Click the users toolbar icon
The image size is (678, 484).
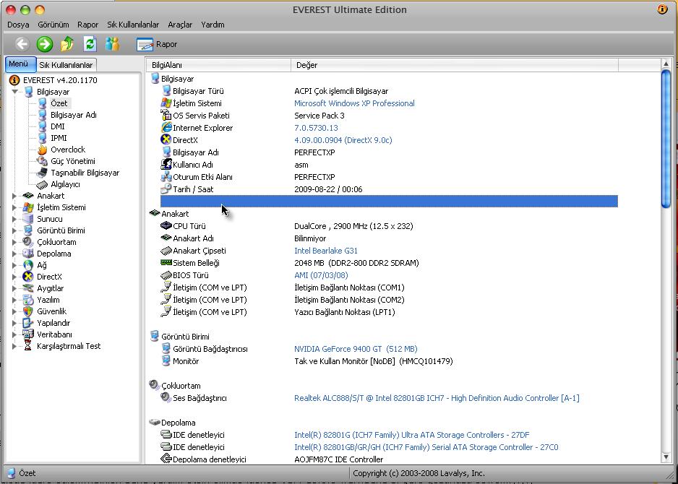click(x=112, y=44)
